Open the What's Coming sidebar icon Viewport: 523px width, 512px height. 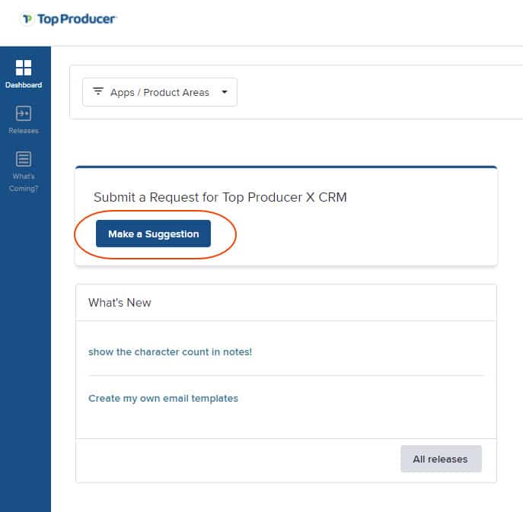pyautogui.click(x=24, y=159)
